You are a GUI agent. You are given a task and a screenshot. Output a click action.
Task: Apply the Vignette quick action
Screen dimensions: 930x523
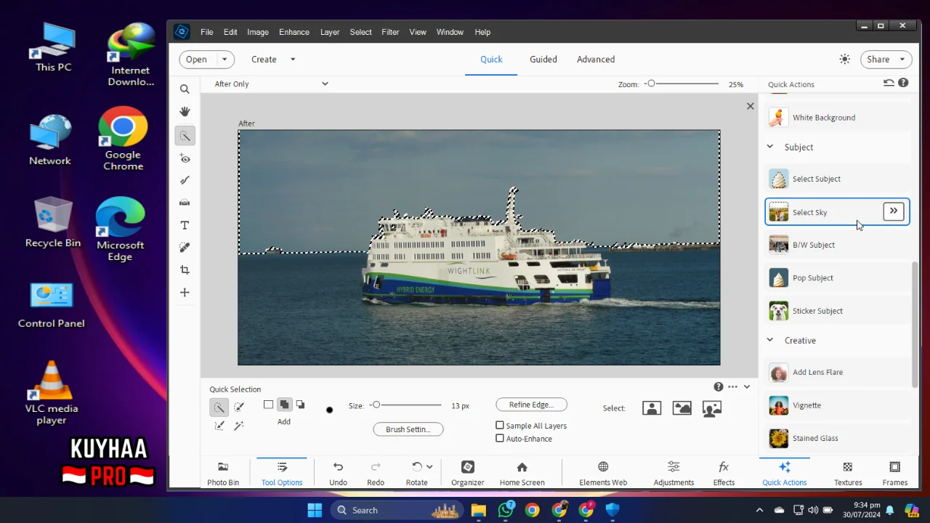point(838,405)
